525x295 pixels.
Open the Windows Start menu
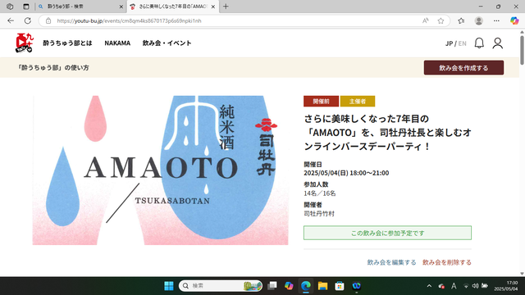(x=169, y=286)
